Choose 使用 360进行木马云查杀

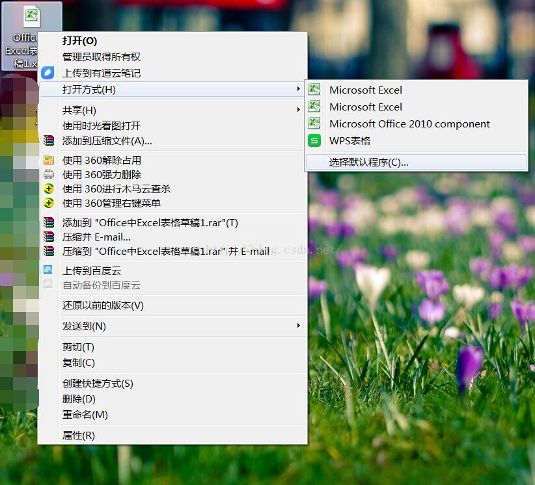pyautogui.click(x=173, y=189)
